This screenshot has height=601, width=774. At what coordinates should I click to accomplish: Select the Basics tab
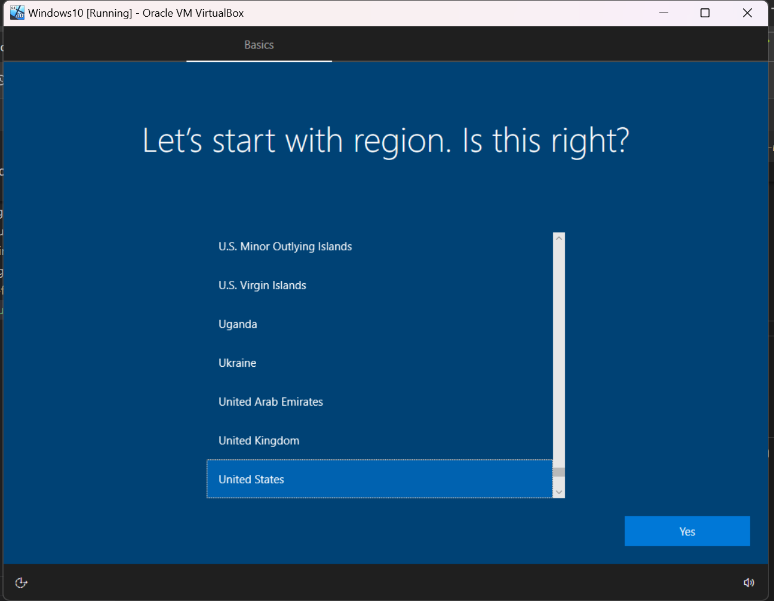click(259, 45)
